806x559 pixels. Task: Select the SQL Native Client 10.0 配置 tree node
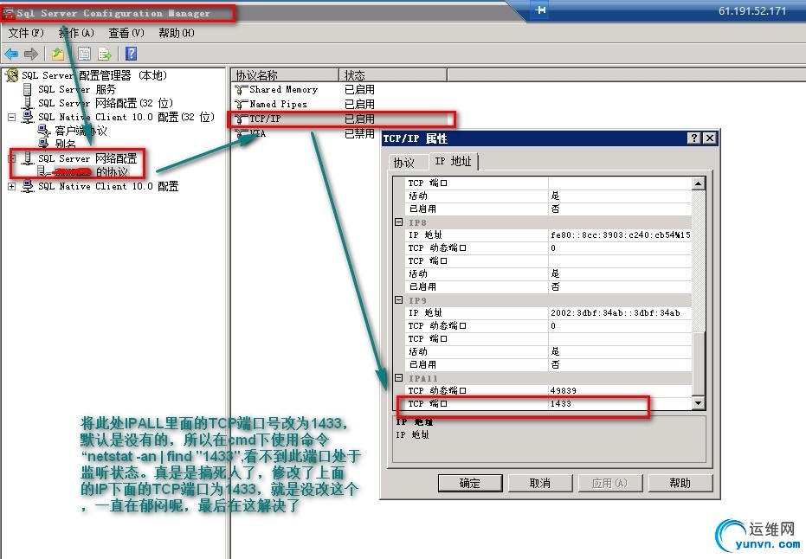point(108,186)
